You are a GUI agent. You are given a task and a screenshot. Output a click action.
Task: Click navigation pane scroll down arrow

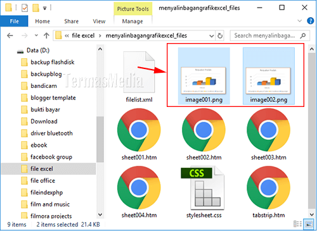point(100,215)
